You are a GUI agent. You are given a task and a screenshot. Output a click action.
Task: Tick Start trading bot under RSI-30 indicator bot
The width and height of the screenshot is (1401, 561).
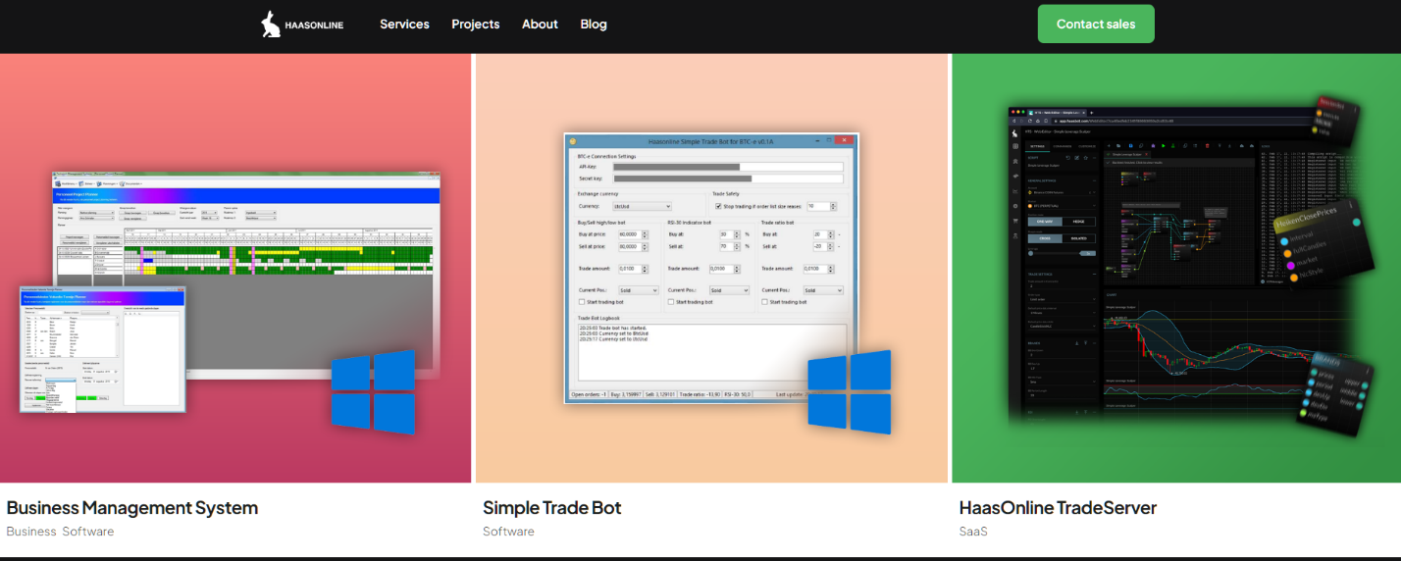click(671, 302)
